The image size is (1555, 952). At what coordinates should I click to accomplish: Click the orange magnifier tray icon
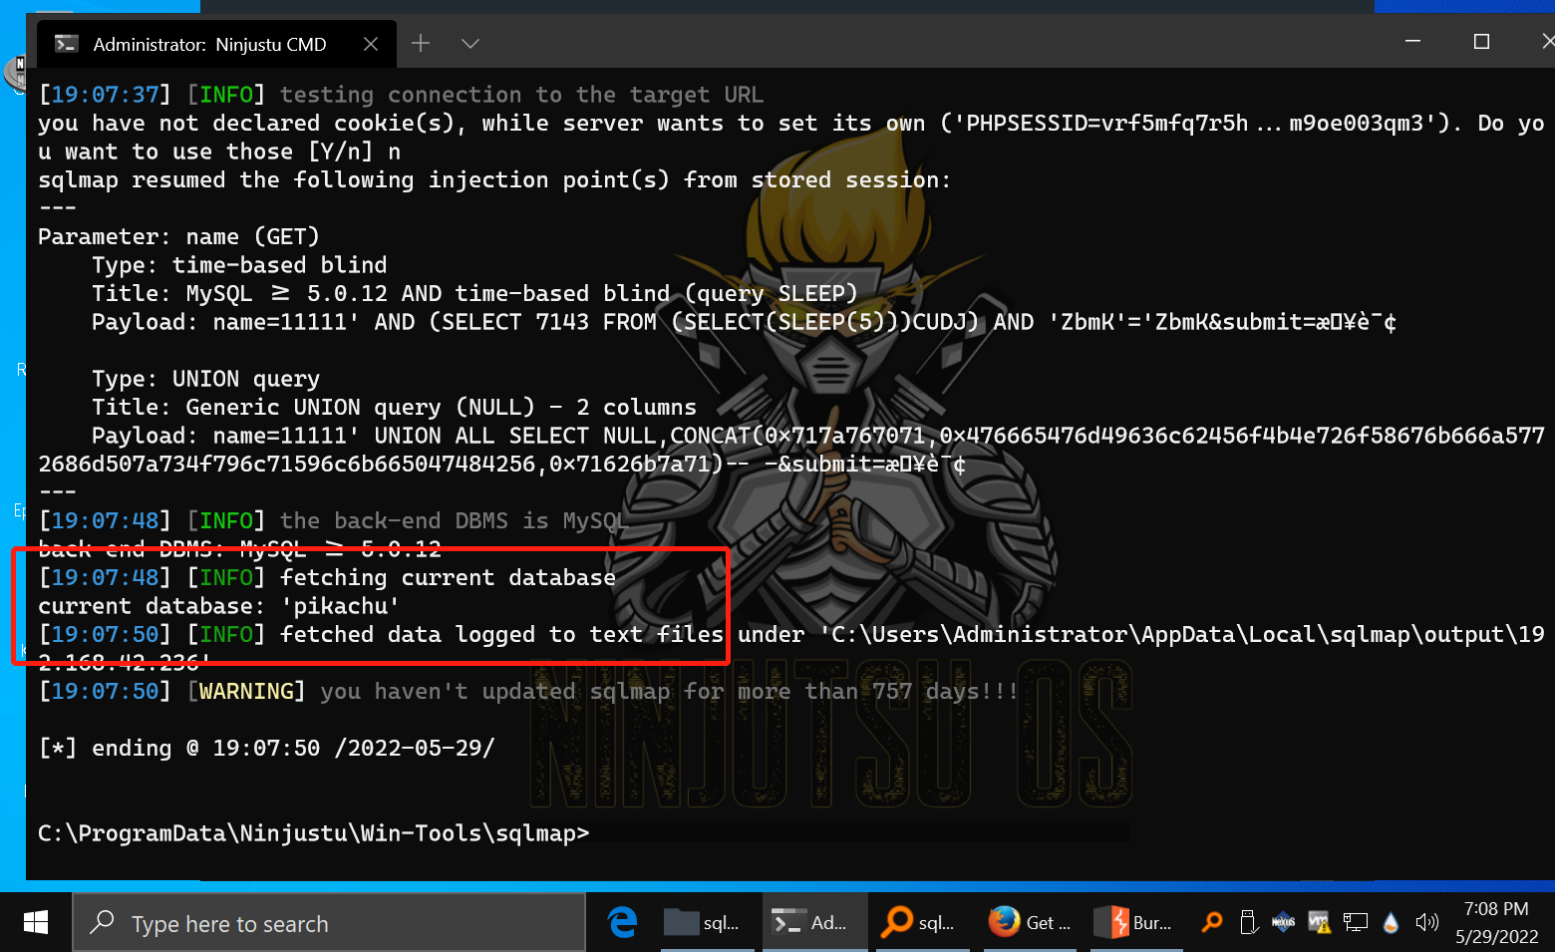tap(1212, 923)
